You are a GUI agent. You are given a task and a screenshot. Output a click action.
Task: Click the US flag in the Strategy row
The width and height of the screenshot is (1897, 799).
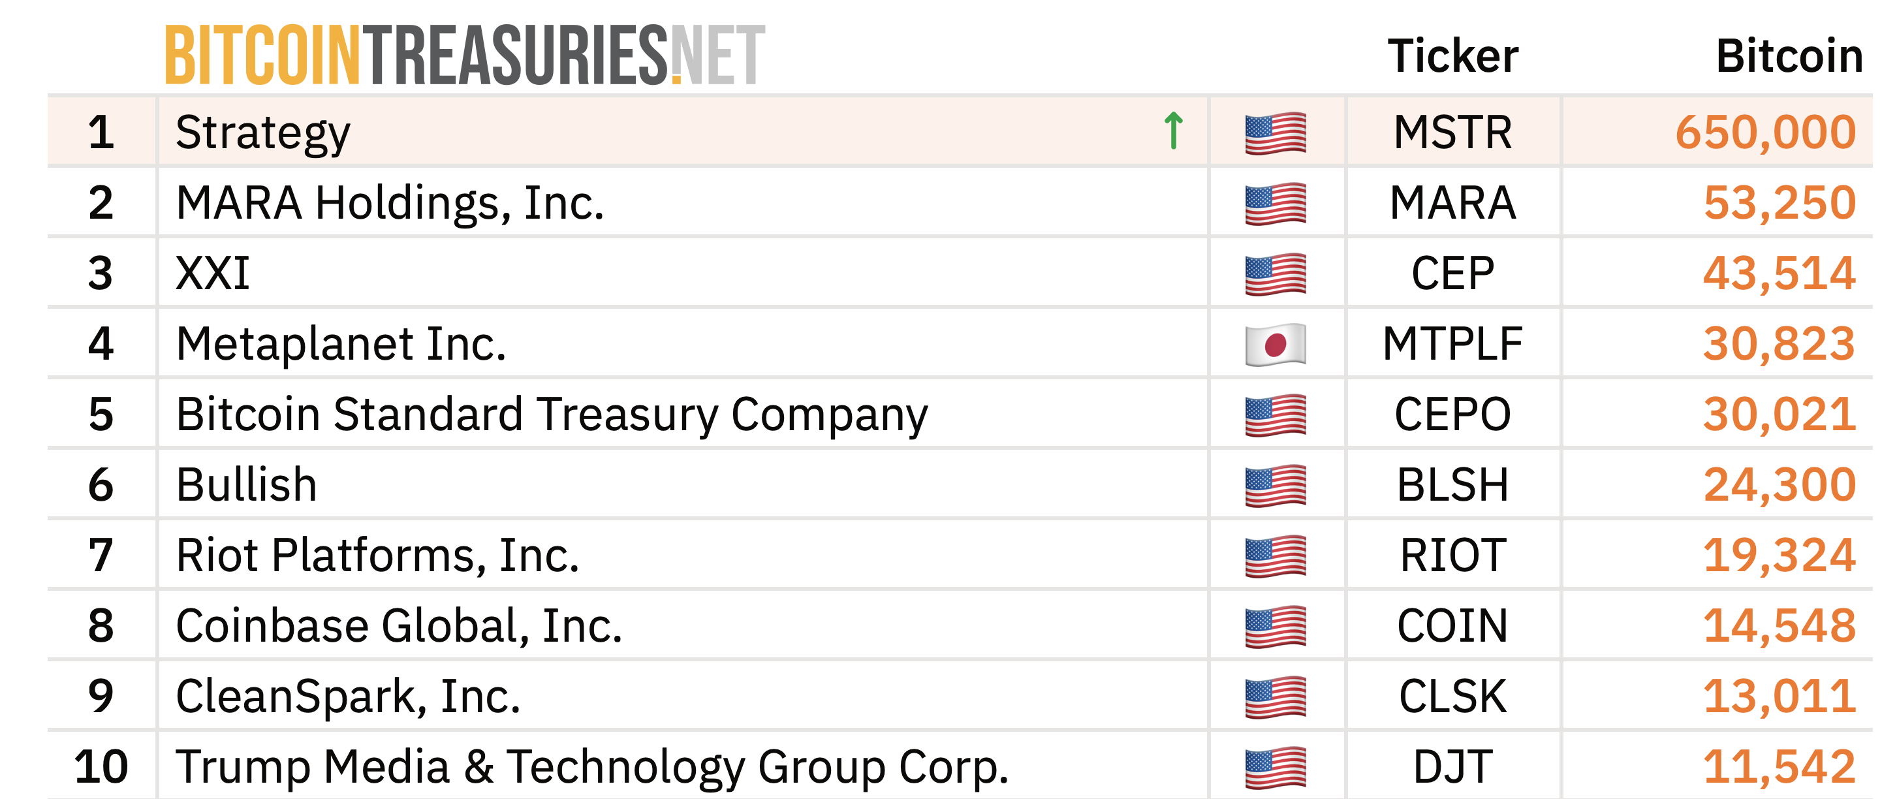[1276, 133]
